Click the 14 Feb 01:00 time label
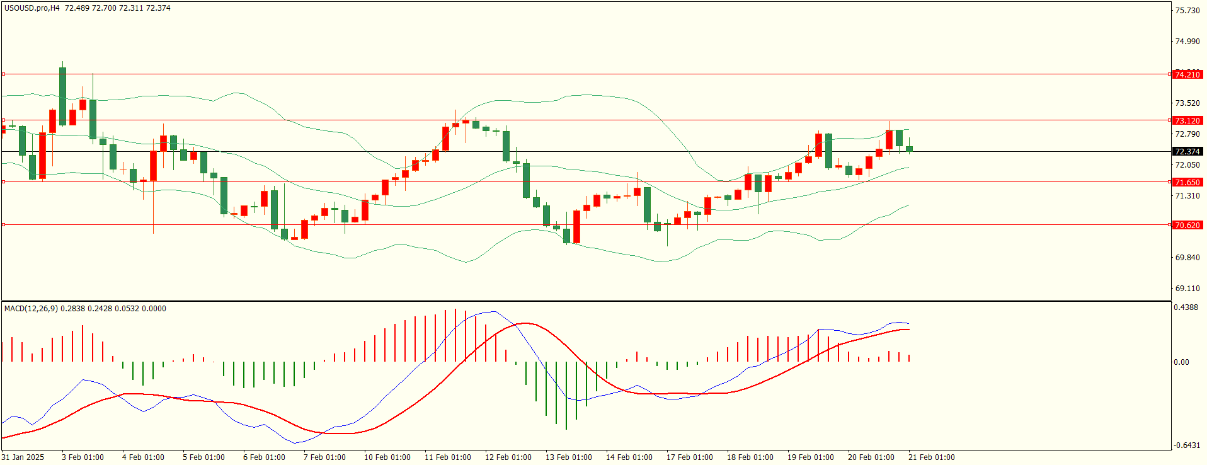The image size is (1207, 465). (x=629, y=457)
